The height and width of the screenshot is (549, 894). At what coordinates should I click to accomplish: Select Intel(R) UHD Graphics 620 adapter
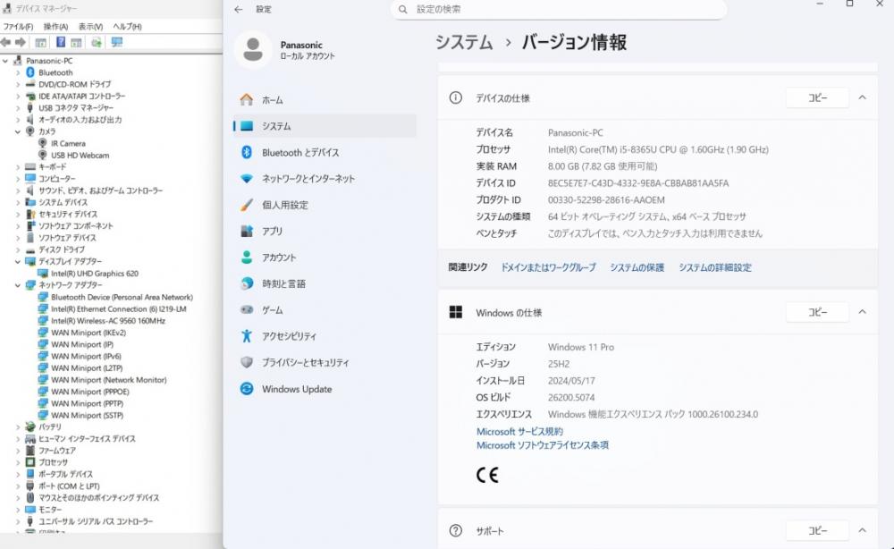[95, 273]
